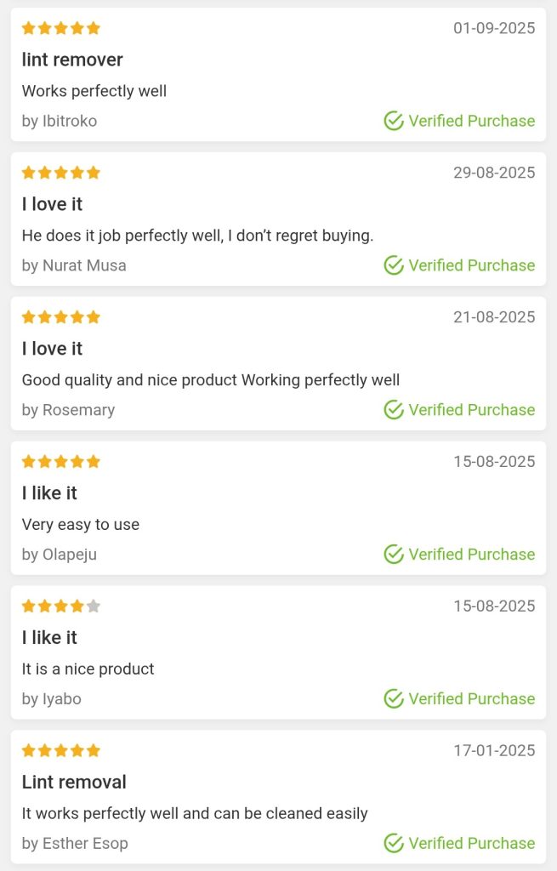Click review text "Very easy to use"

(x=81, y=525)
